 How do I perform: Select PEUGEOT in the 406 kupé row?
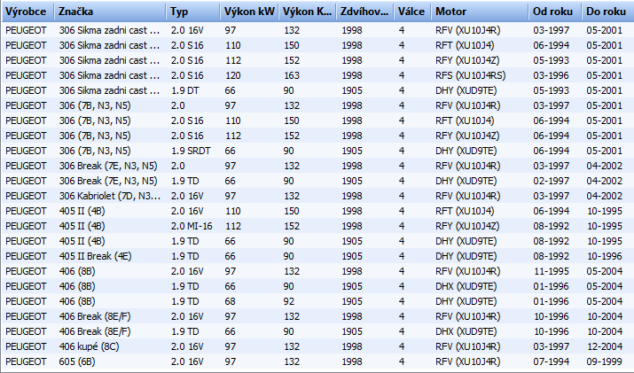click(26, 346)
